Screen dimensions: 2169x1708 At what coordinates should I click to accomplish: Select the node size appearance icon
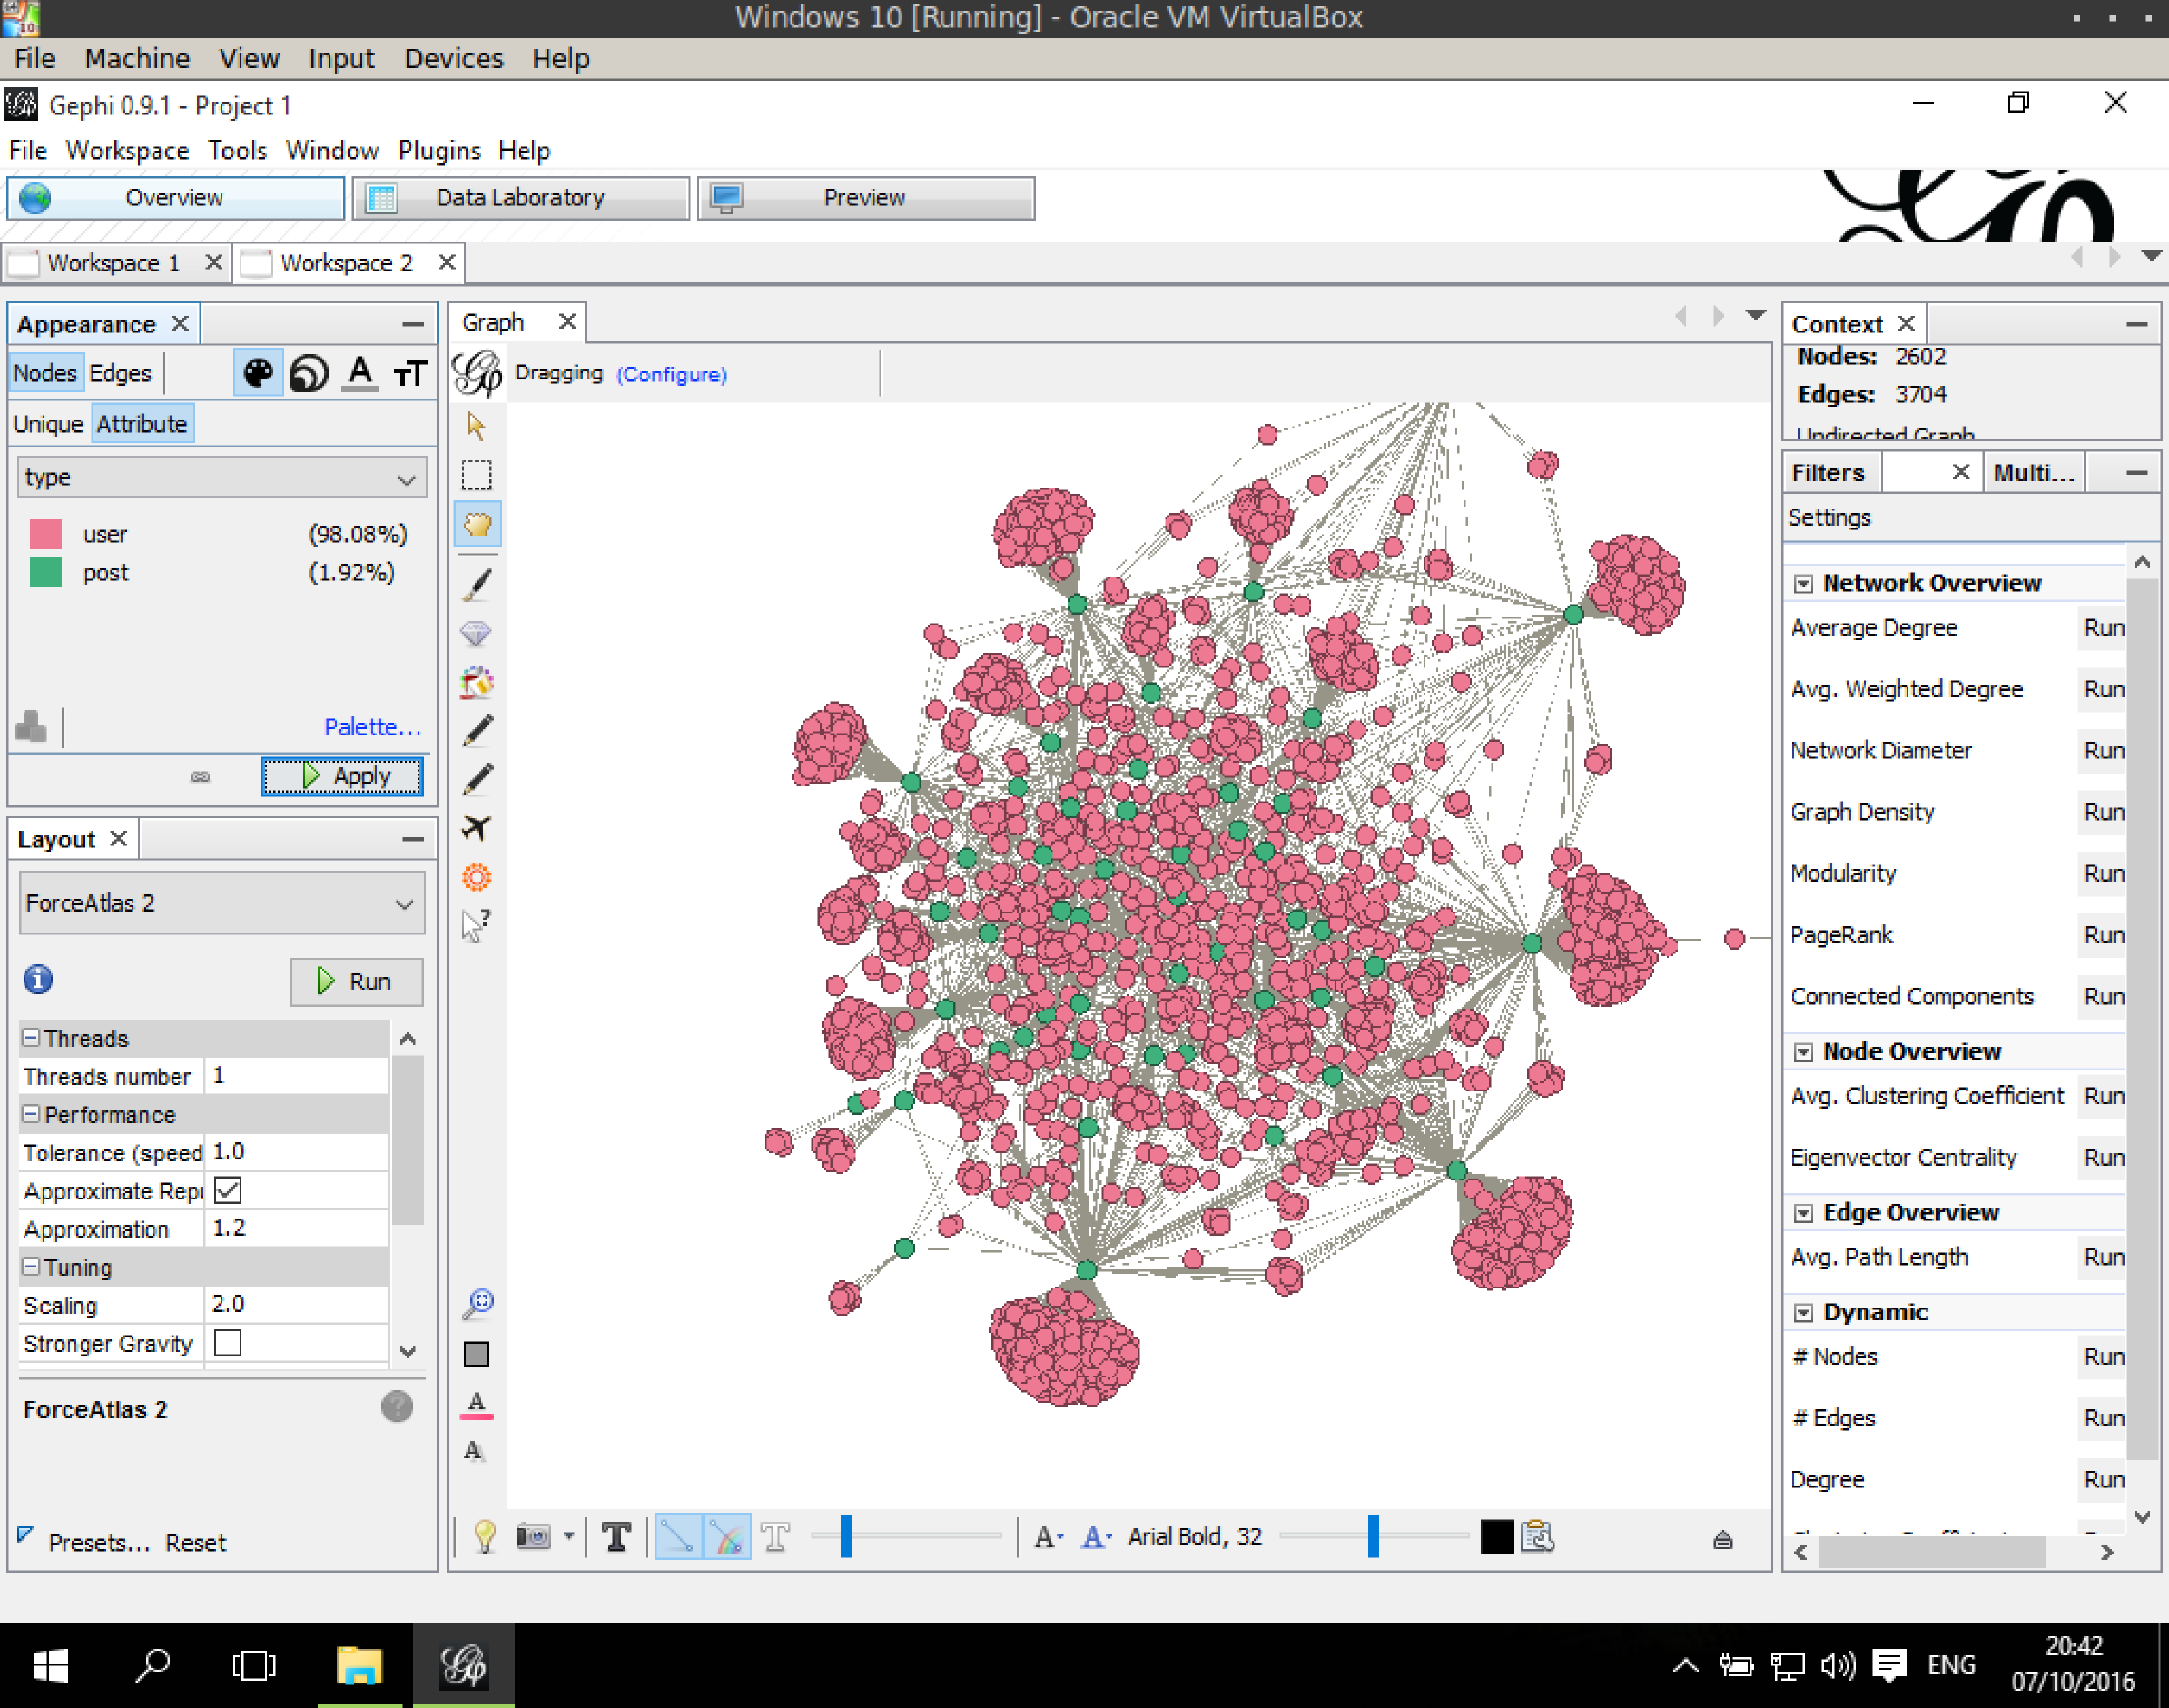[x=309, y=373]
